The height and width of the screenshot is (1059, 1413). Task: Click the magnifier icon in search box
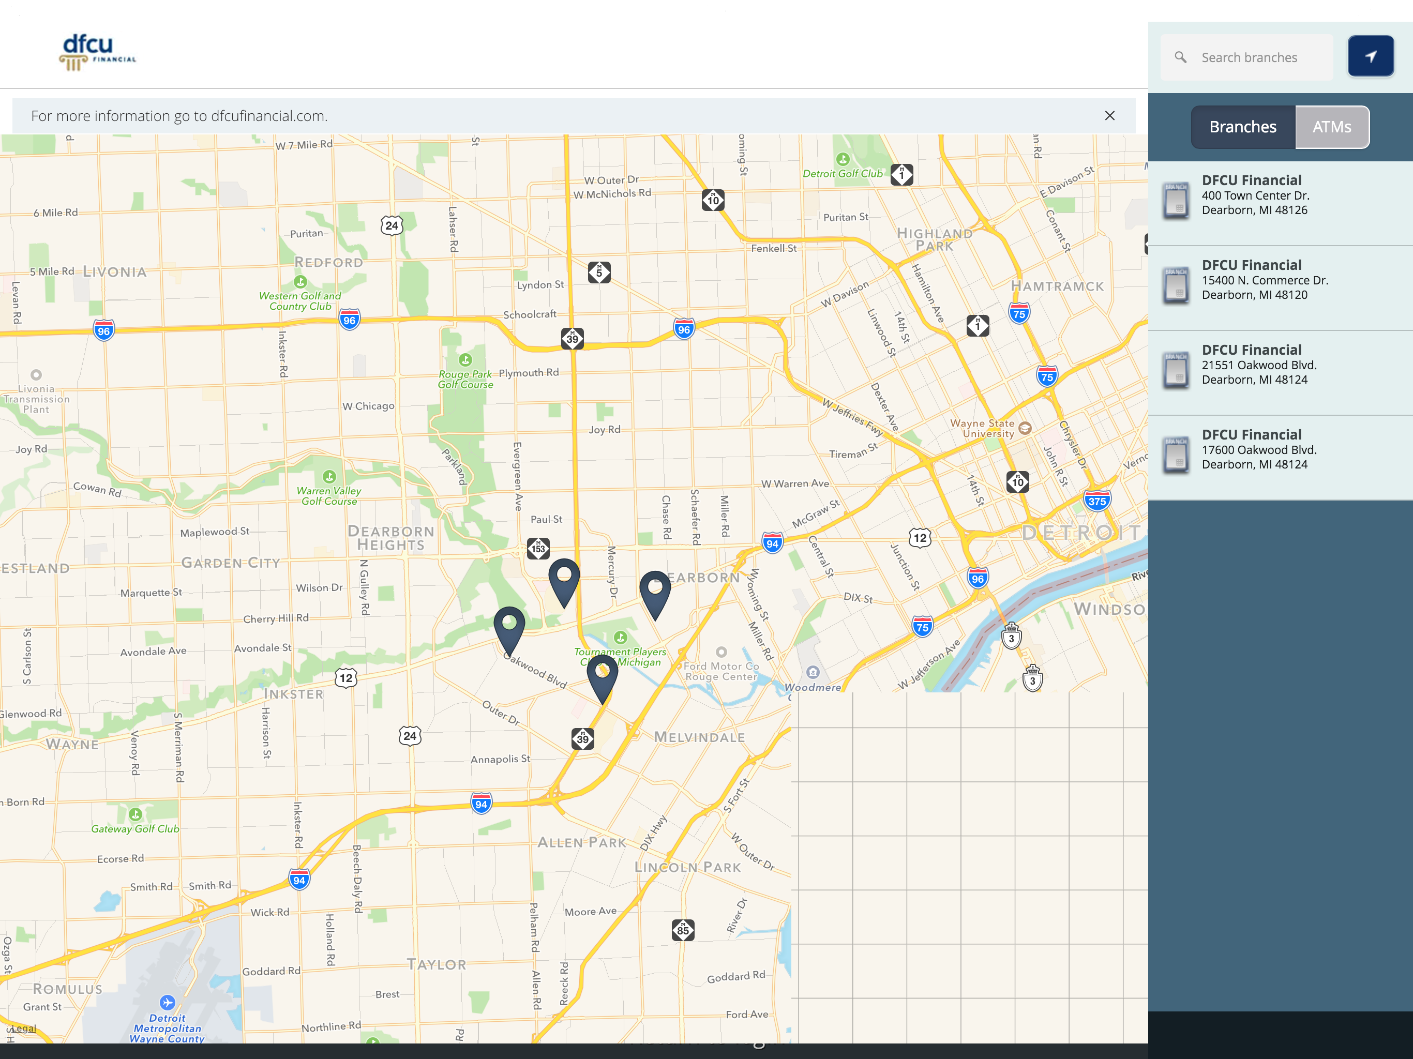tap(1180, 57)
